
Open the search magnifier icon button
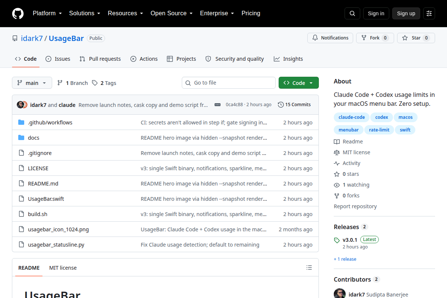pyautogui.click(x=352, y=13)
